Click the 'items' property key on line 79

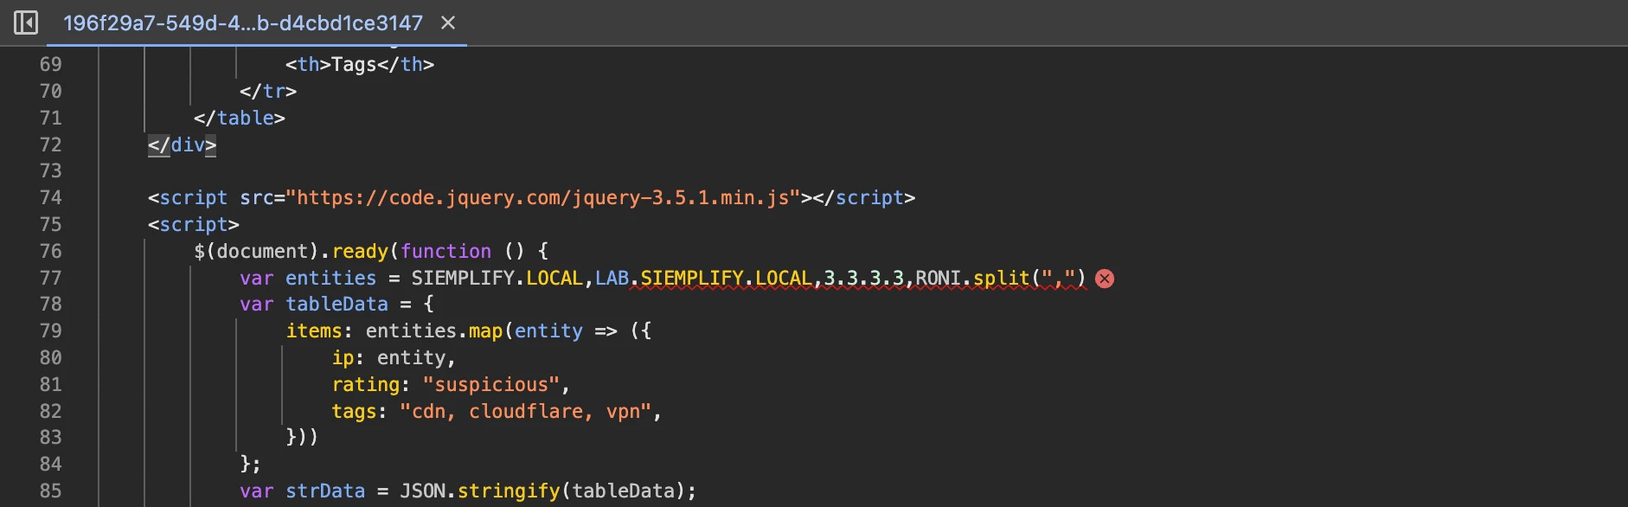[314, 331]
